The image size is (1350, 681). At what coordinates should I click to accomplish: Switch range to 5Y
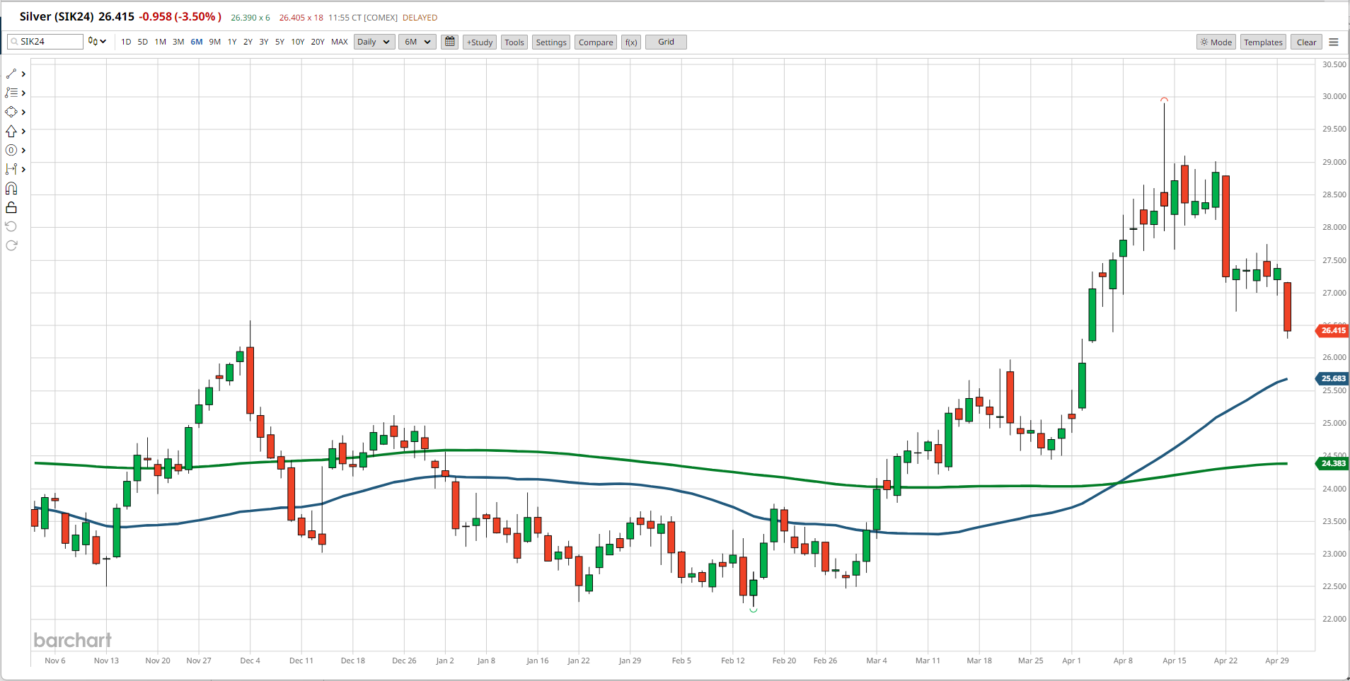coord(279,42)
